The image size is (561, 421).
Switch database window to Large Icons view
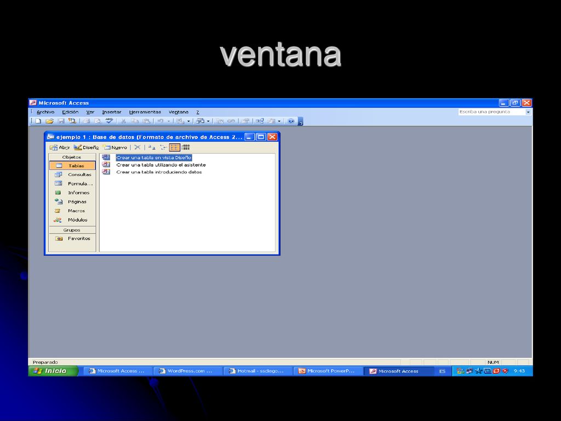tap(152, 147)
